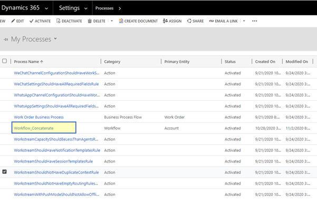Click the CREATE DOCUMENT command label

pyautogui.click(x=141, y=21)
